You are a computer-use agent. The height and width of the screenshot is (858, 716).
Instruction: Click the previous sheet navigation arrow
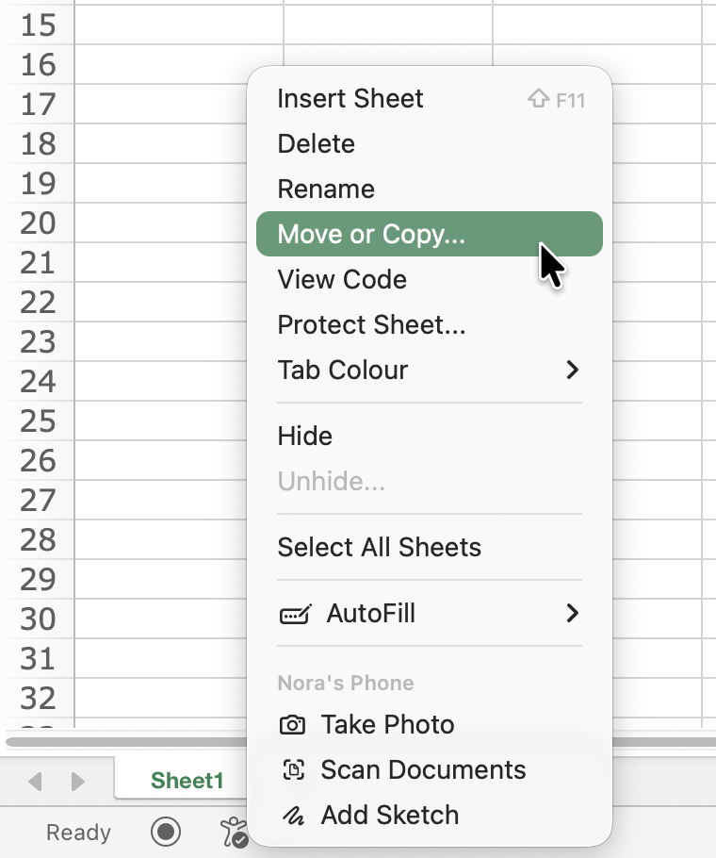point(36,781)
